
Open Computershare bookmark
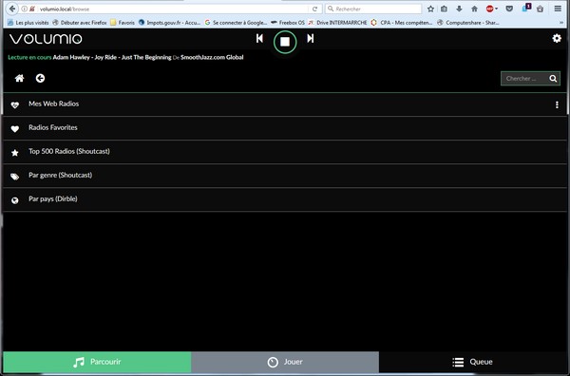[x=468, y=23]
